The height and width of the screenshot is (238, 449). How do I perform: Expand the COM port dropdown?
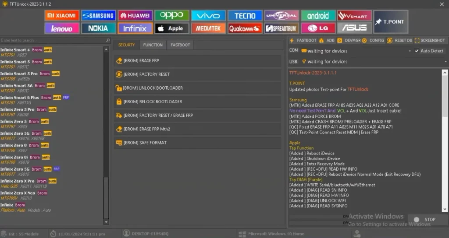pos(410,51)
